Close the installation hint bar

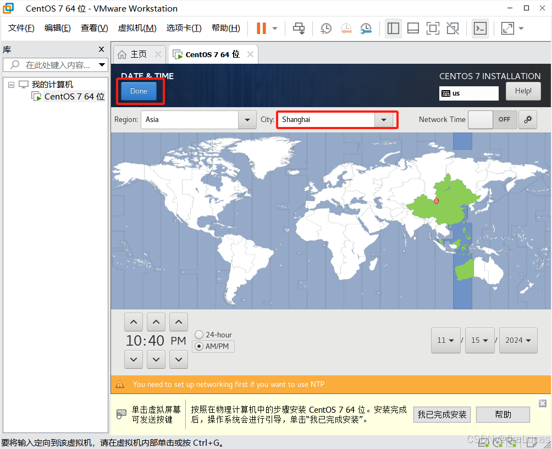tap(543, 403)
